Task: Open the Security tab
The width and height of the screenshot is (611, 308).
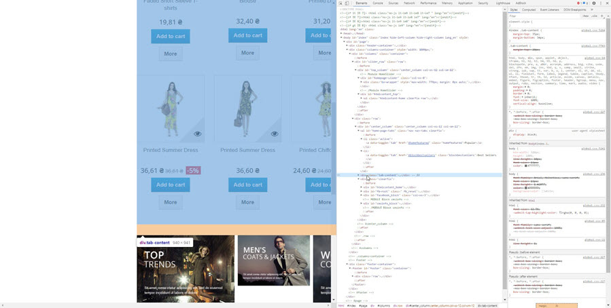Action: (x=483, y=3)
